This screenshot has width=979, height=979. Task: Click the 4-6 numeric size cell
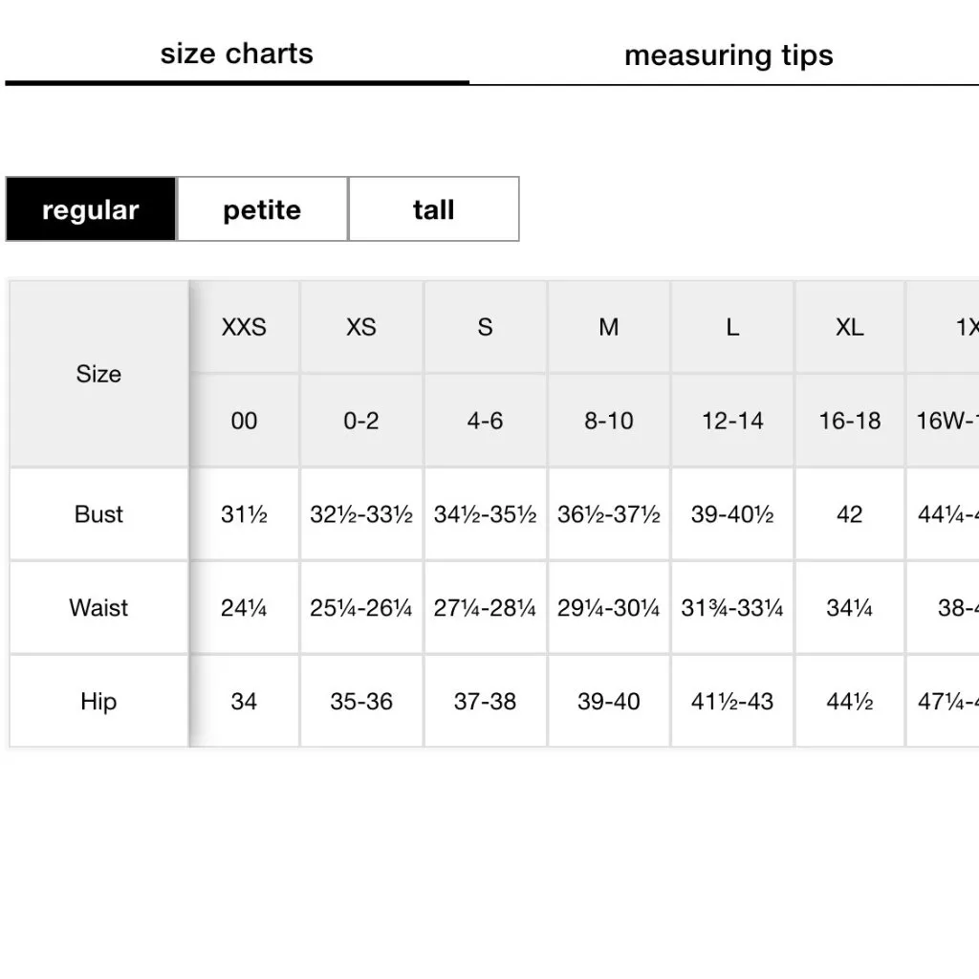(485, 421)
